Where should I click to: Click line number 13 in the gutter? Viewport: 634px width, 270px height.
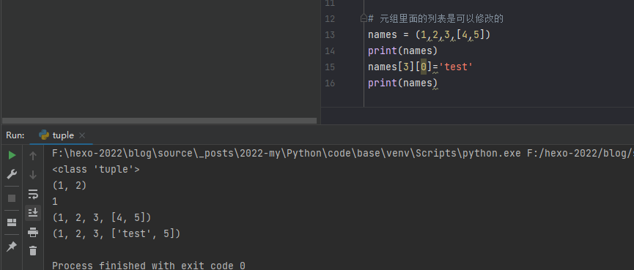(330, 35)
